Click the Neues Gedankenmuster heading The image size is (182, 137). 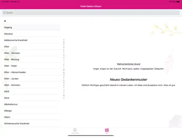(x=129, y=79)
